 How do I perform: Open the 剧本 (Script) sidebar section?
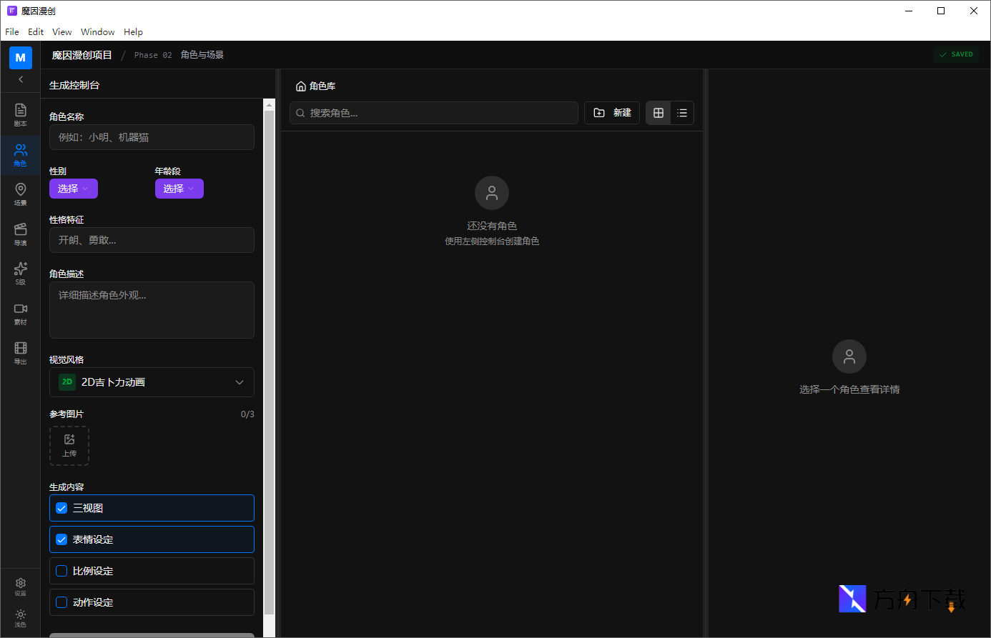coord(20,114)
